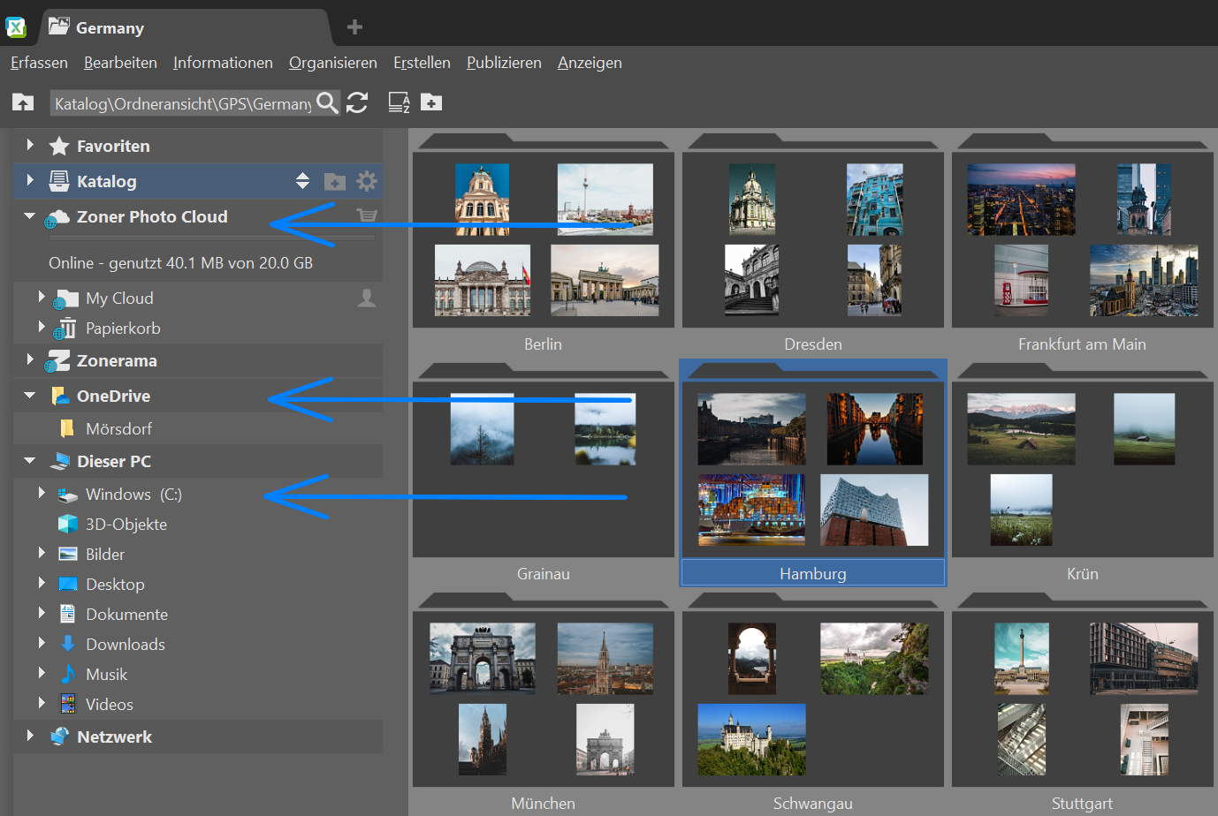This screenshot has width=1218, height=816.
Task: Expand the Favoriten section
Action: (x=30, y=145)
